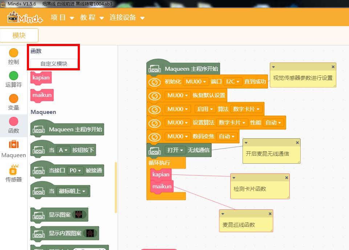Open MU00 dropdown in 初始化 block
Image resolution: width=349 pixels, height=250 pixels.
tap(196, 82)
